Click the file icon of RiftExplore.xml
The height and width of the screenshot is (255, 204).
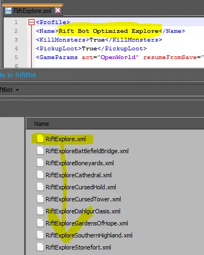pyautogui.click(x=40, y=139)
